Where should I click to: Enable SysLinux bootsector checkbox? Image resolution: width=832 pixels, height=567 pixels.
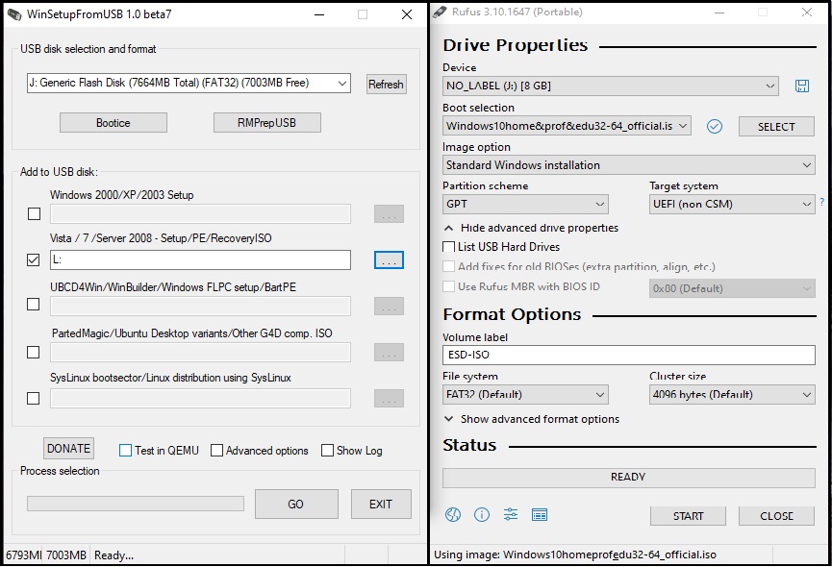click(x=33, y=398)
